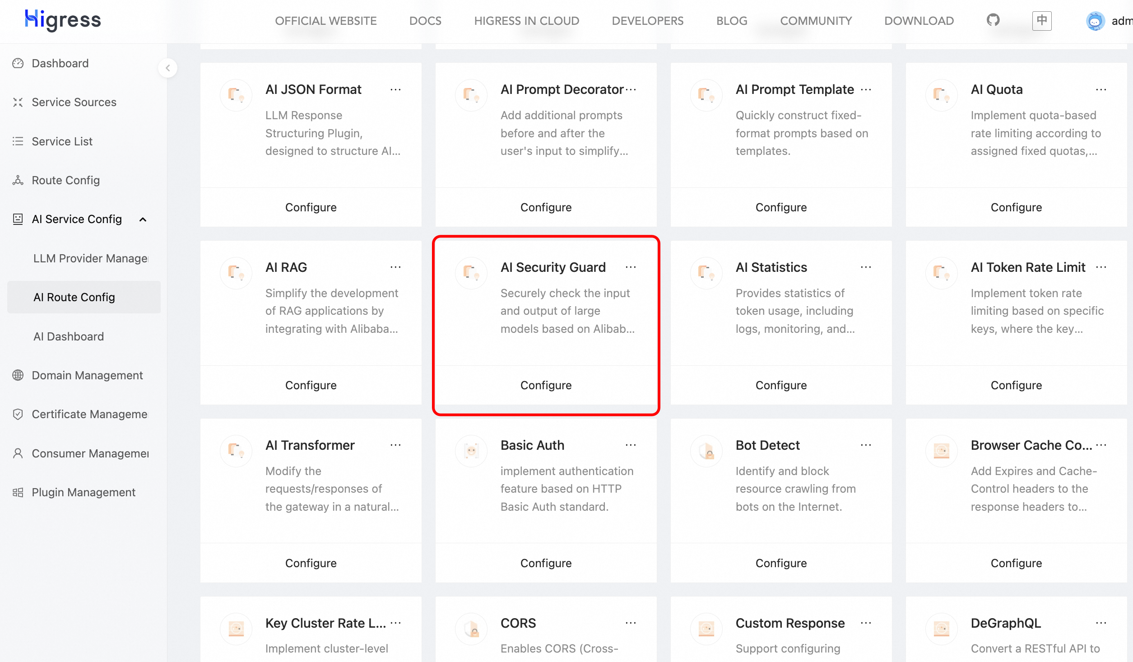The image size is (1133, 662).
Task: Open more options for AI RAG
Action: (x=395, y=267)
